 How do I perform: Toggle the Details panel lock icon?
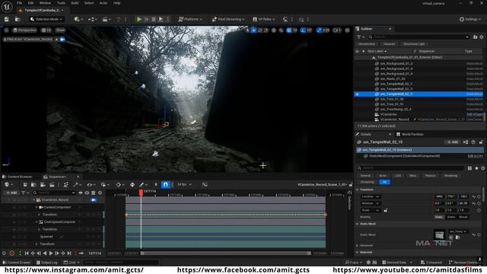[481, 142]
